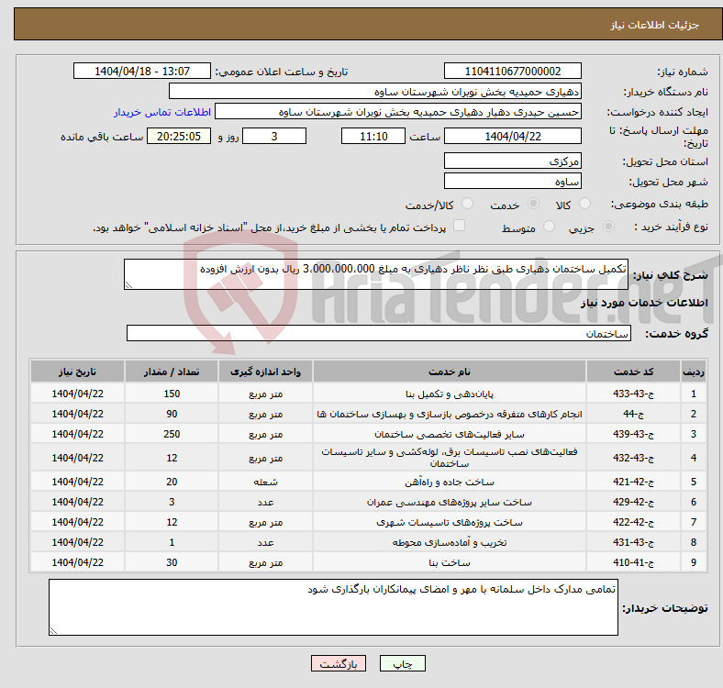Click service code ج-44 cell

[634, 414]
